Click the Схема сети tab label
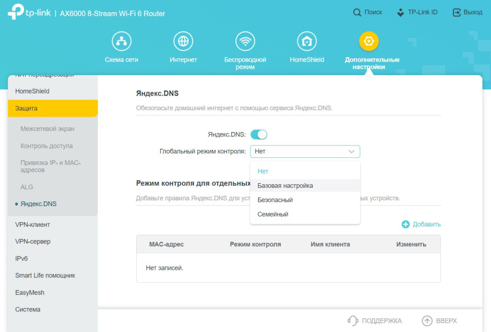The height and width of the screenshot is (332, 491). click(x=121, y=60)
